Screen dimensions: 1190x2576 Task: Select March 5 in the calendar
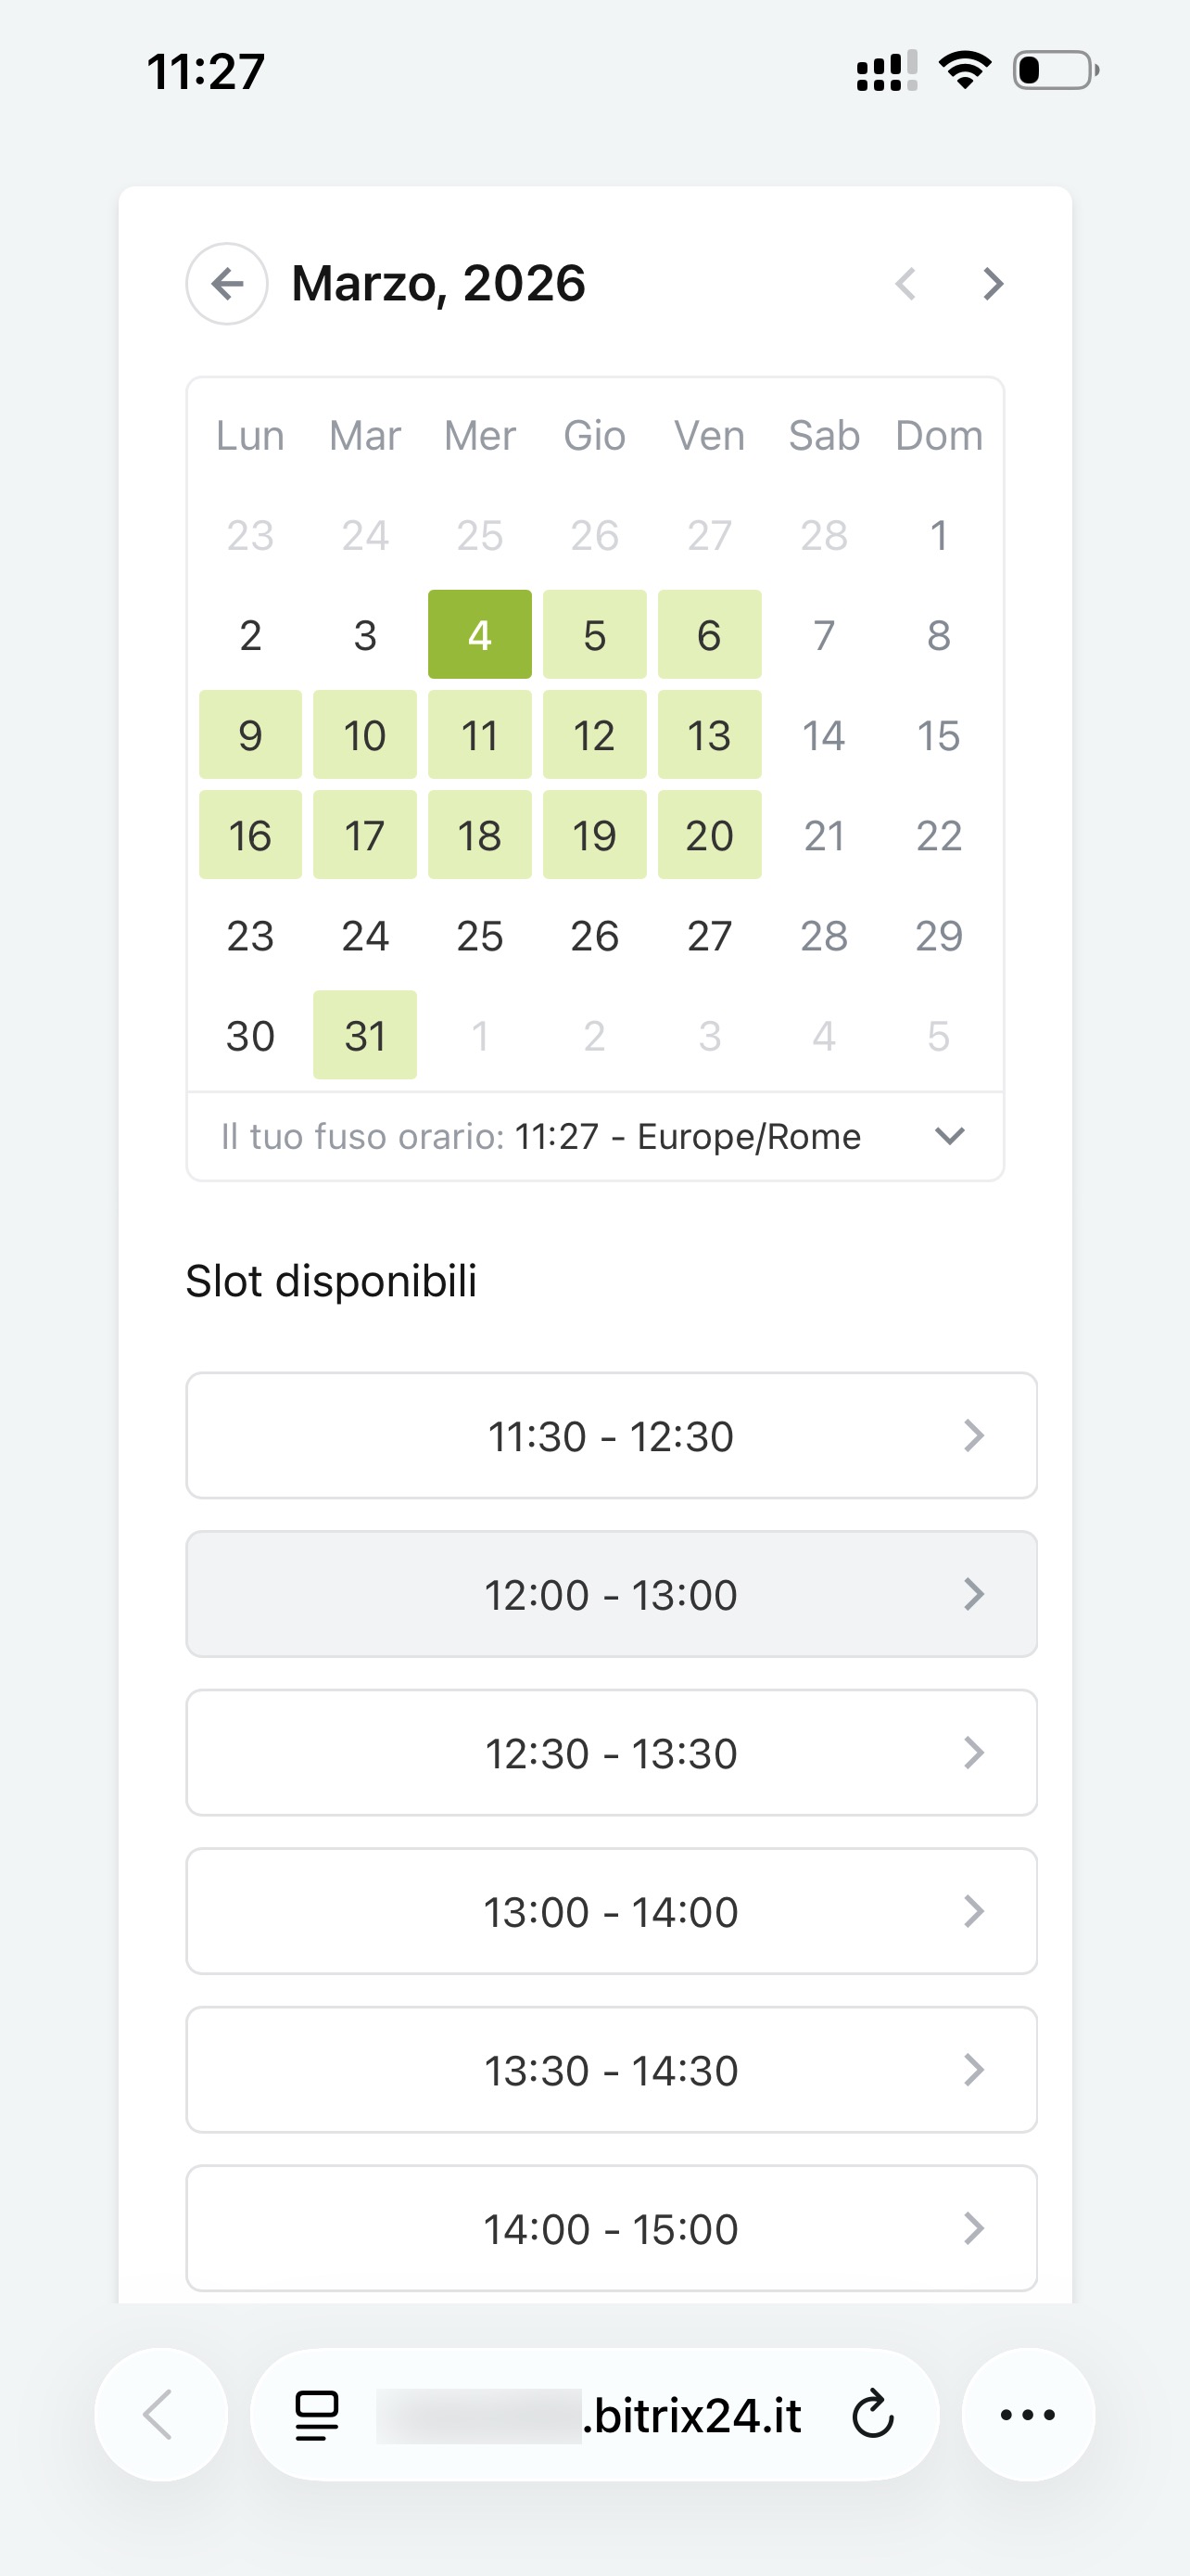coord(594,635)
